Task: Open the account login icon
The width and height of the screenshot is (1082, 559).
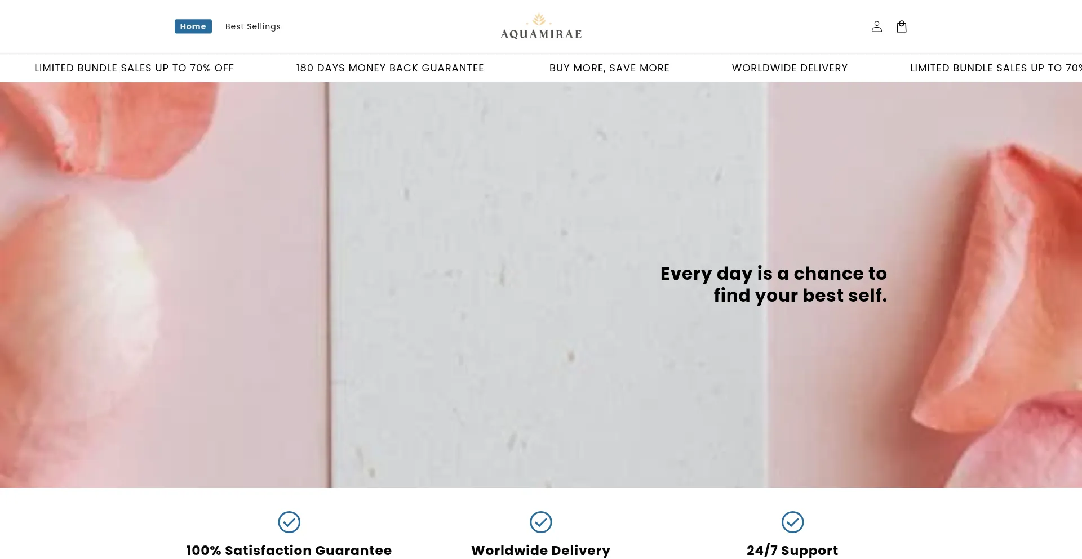Action: [x=876, y=26]
